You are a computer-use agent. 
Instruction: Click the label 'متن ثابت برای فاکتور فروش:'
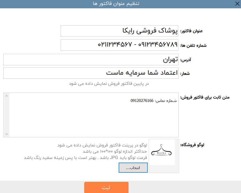coord(205,97)
